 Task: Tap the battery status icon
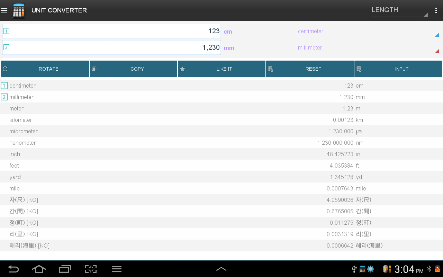[x=437, y=269]
